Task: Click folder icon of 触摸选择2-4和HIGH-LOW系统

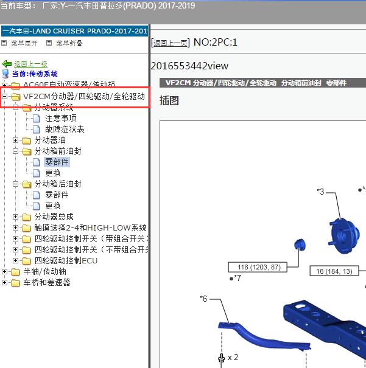Action: [x=27, y=228]
